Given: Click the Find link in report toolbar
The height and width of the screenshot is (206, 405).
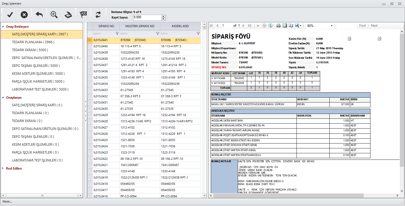Looking at the screenshot, I should (x=362, y=26).
